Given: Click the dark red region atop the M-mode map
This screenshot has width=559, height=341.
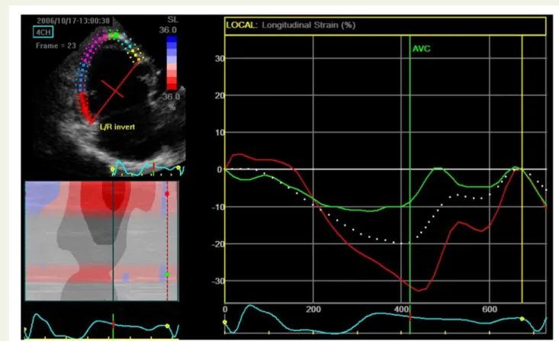Looking at the screenshot, I should tap(114, 195).
